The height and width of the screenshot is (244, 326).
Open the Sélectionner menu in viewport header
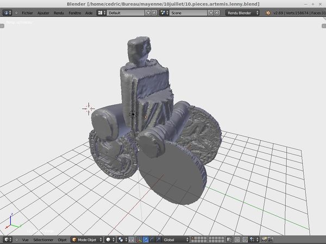coord(43,239)
